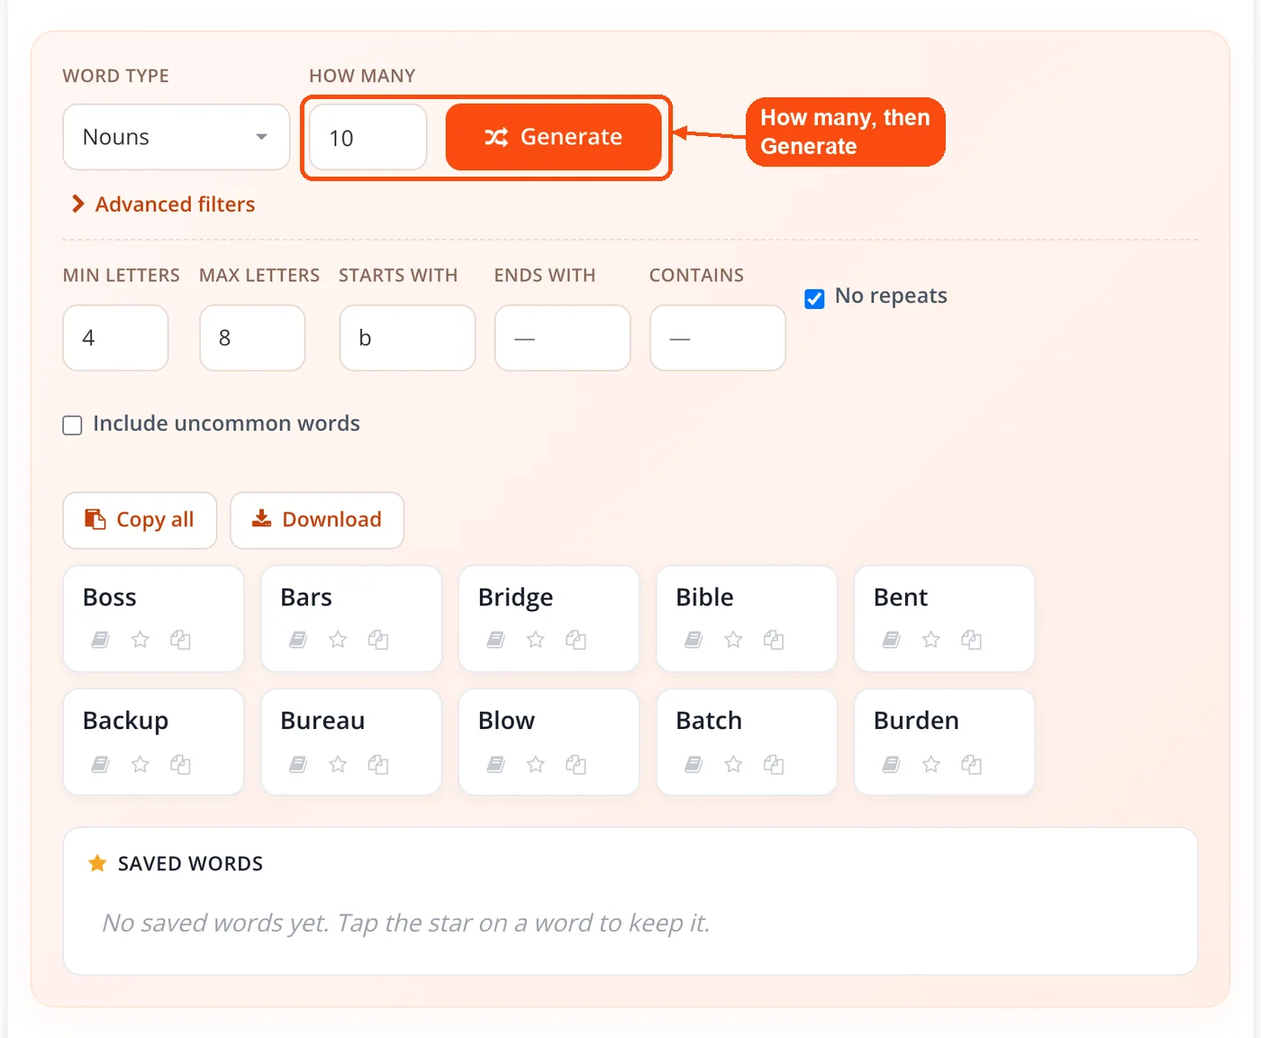Edit the Max Letters field

(252, 338)
